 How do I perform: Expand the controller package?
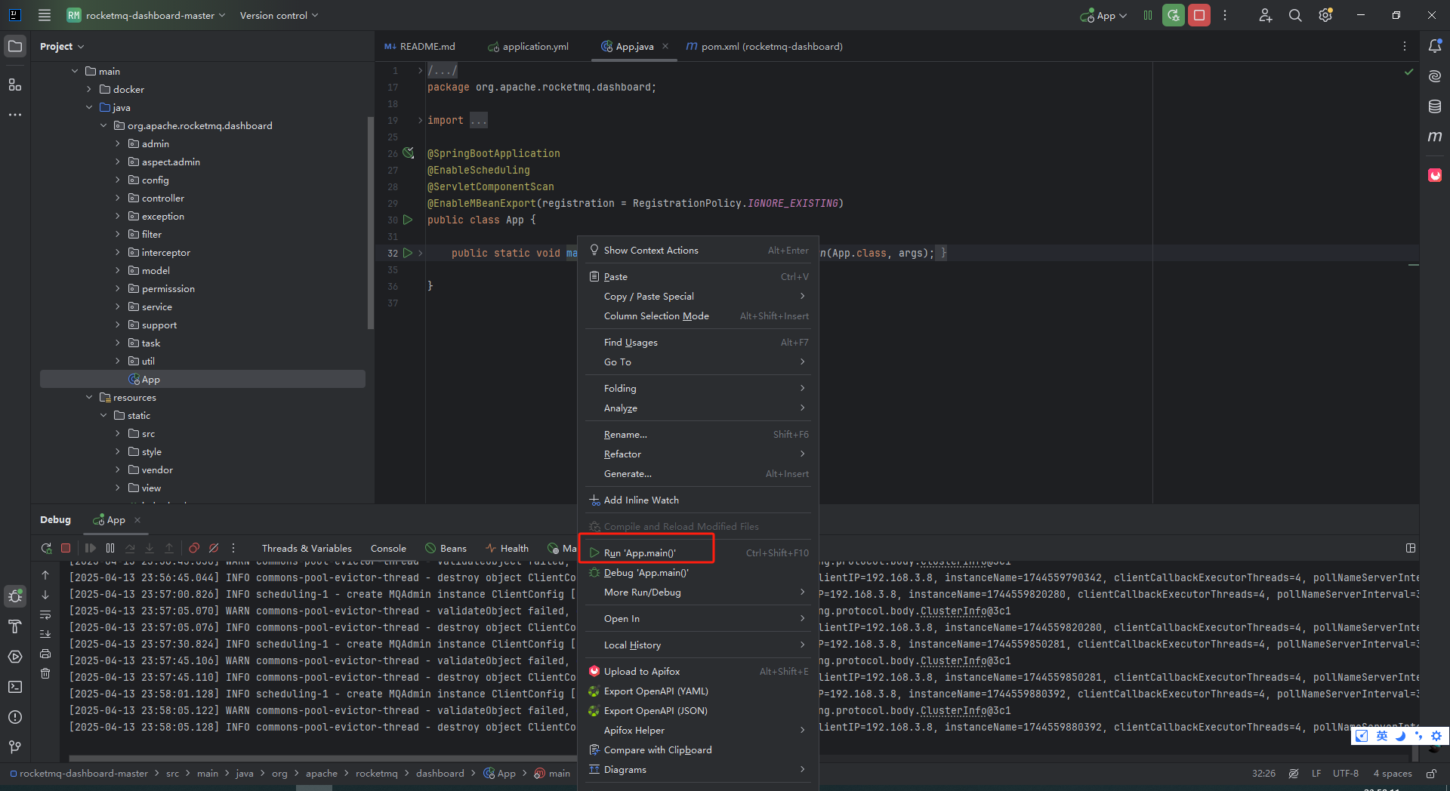pos(118,198)
